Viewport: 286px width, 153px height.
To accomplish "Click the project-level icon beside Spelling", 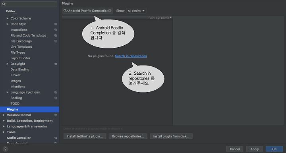I will (x=56, y=98).
